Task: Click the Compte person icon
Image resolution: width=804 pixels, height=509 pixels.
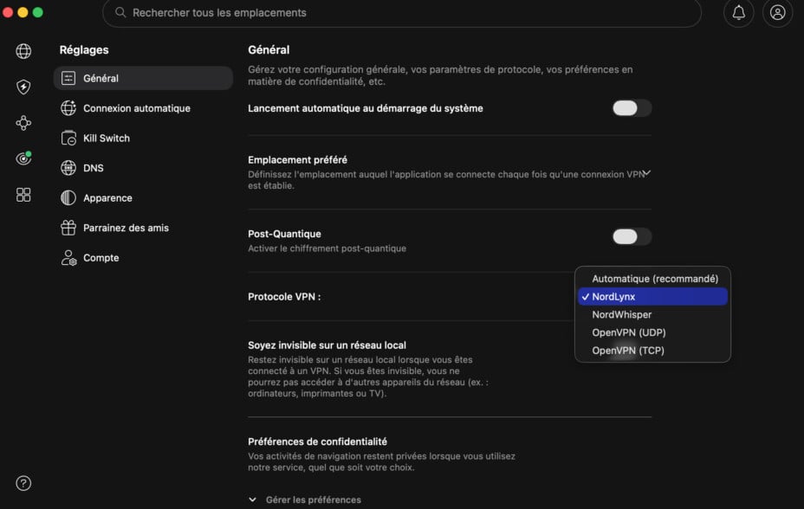Action: point(68,258)
